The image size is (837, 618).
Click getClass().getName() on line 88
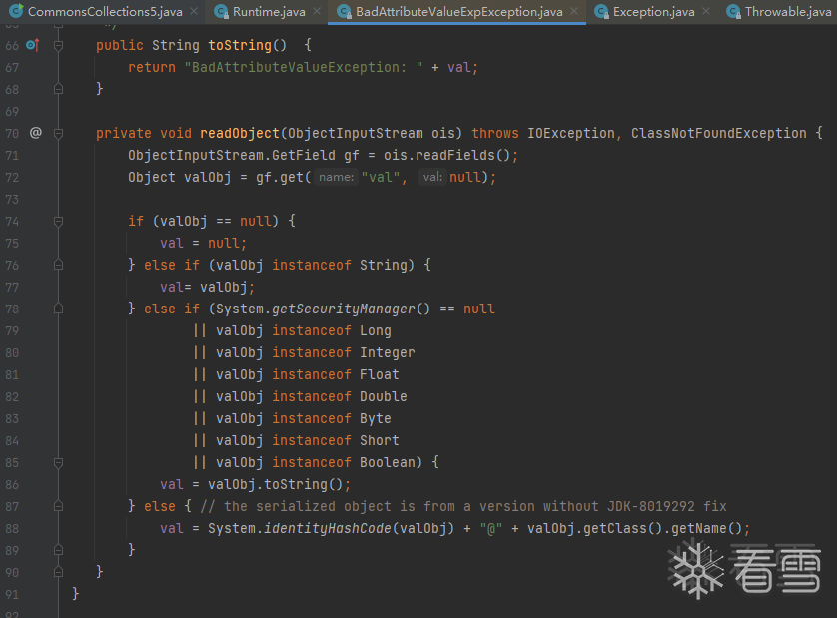tap(662, 528)
